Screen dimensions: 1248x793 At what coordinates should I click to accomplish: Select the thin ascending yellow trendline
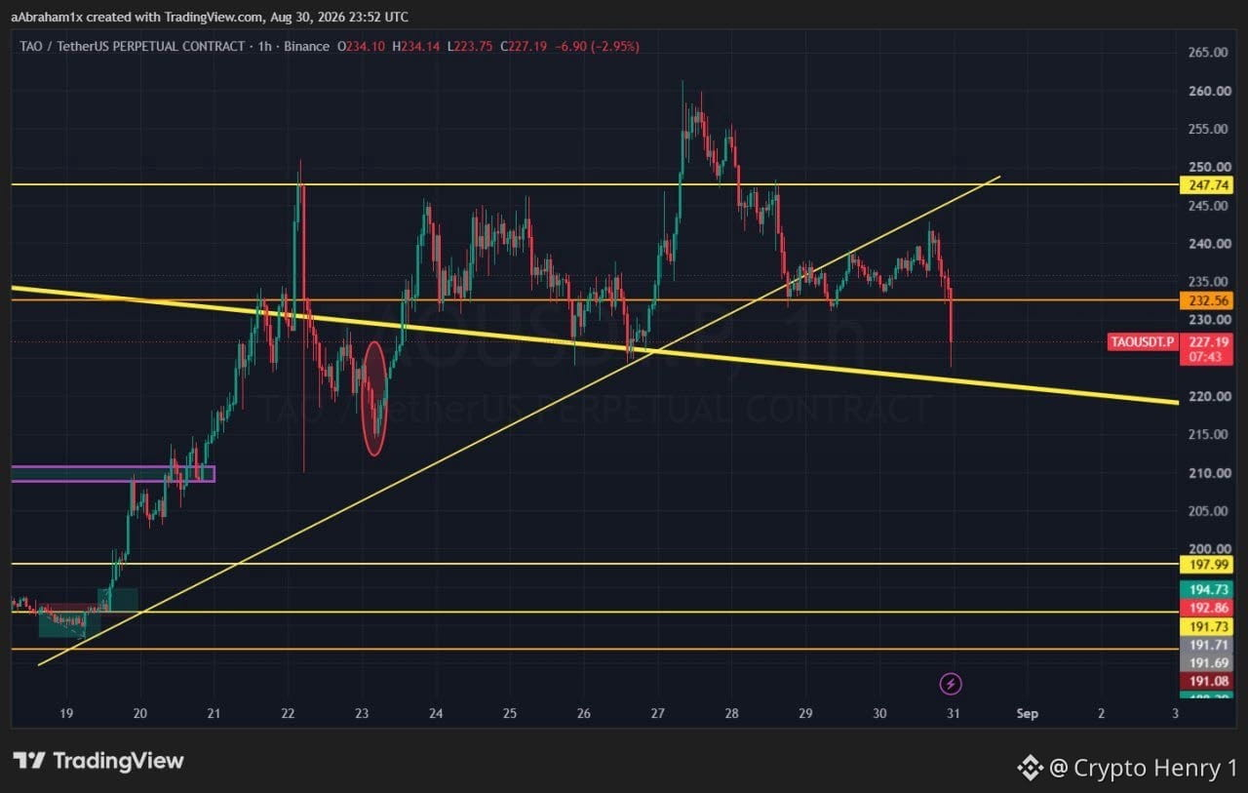[x=520, y=421]
